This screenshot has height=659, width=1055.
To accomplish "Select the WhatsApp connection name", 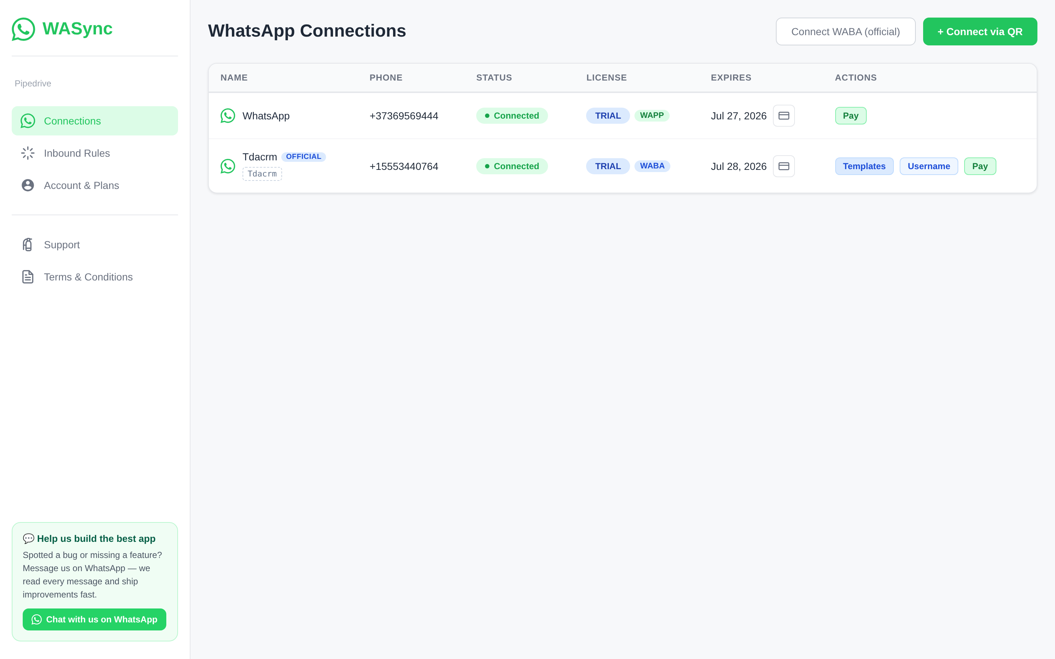I will (x=266, y=116).
